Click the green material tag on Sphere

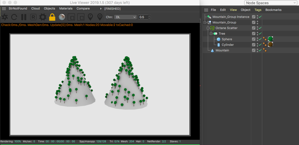point(270,39)
